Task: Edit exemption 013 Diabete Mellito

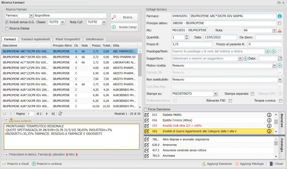Action: pos(147,115)
